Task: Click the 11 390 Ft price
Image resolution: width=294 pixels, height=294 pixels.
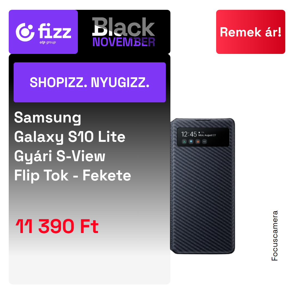Action: [57, 226]
